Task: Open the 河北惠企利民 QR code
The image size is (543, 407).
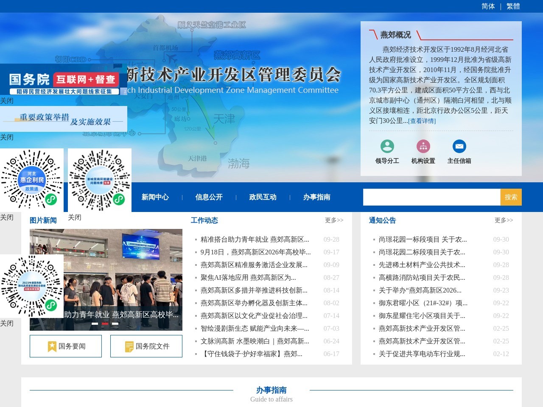Action: point(32,180)
